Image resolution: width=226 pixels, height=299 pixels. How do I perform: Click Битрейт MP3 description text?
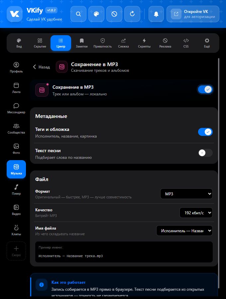46,216
